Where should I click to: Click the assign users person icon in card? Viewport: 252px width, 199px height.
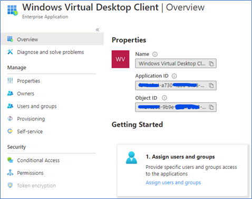pyautogui.click(x=131, y=158)
